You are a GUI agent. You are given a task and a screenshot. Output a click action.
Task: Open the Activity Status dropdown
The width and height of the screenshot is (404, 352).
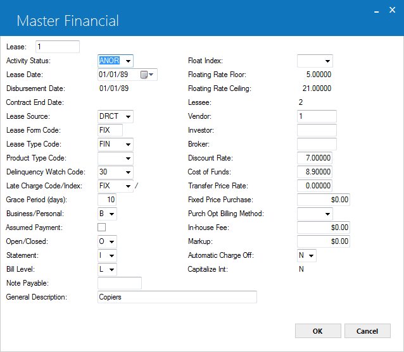click(128, 61)
